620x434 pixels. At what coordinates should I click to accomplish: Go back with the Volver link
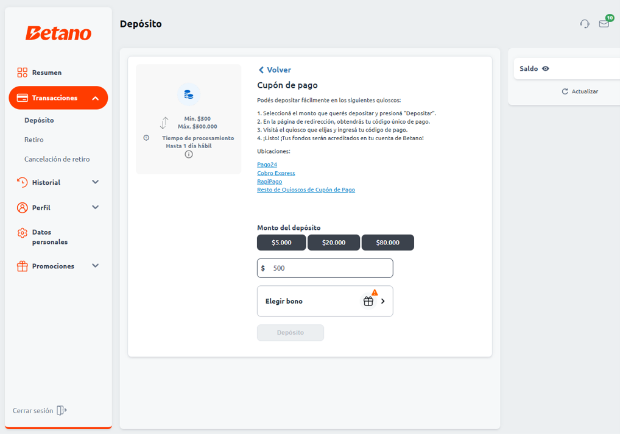(275, 70)
